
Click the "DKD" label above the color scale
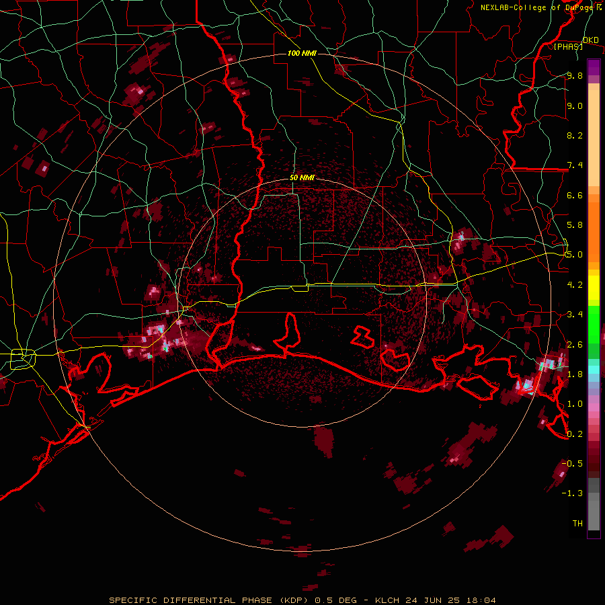pos(591,40)
